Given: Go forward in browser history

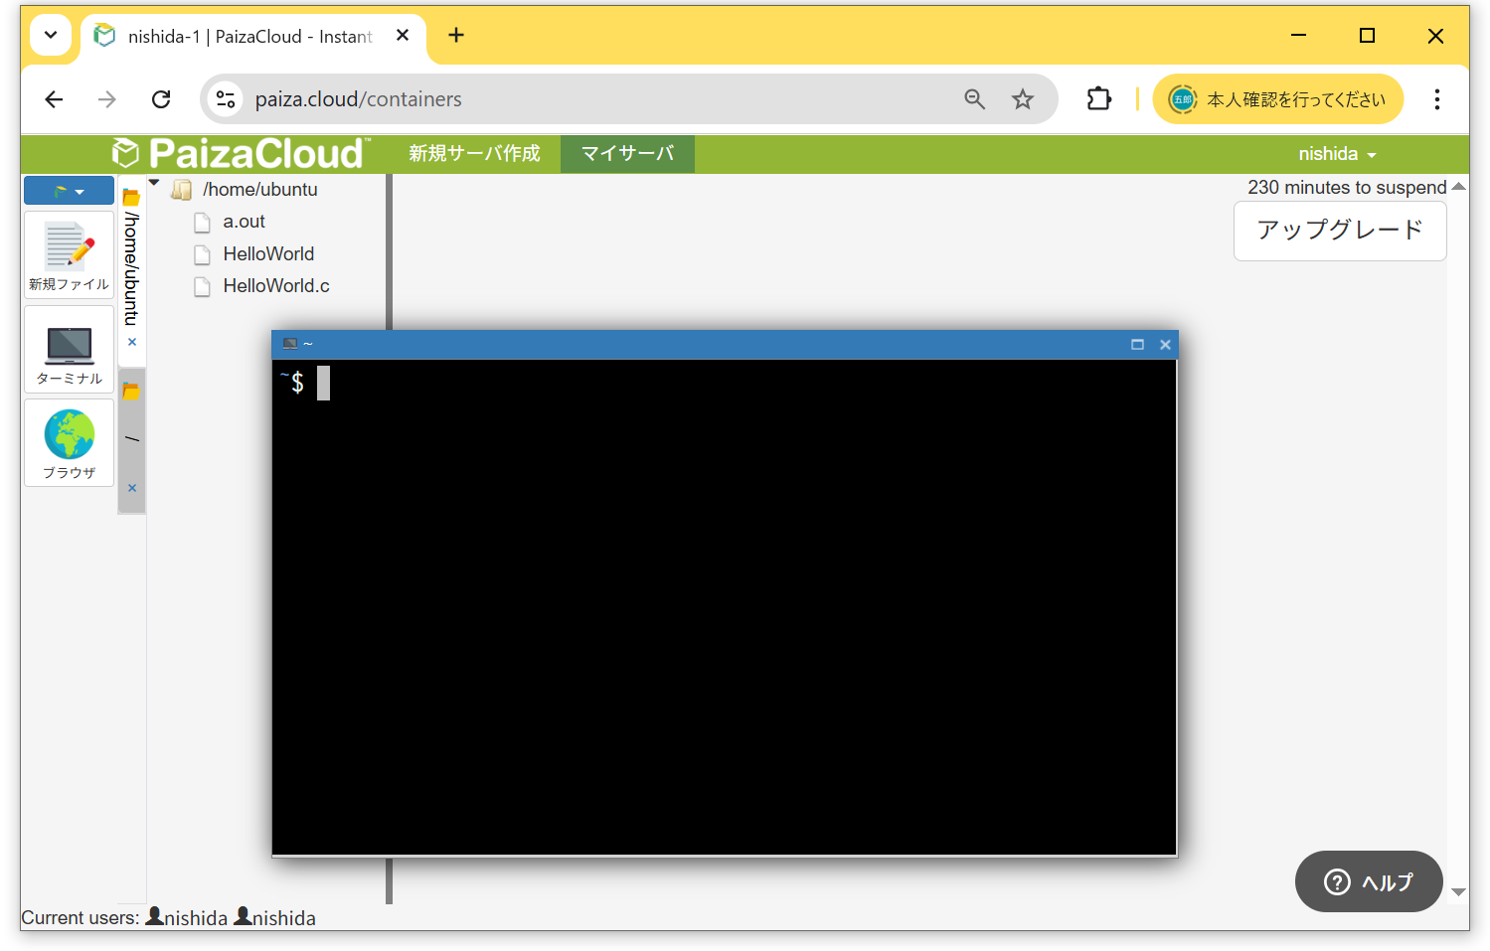Looking at the screenshot, I should click(x=107, y=99).
